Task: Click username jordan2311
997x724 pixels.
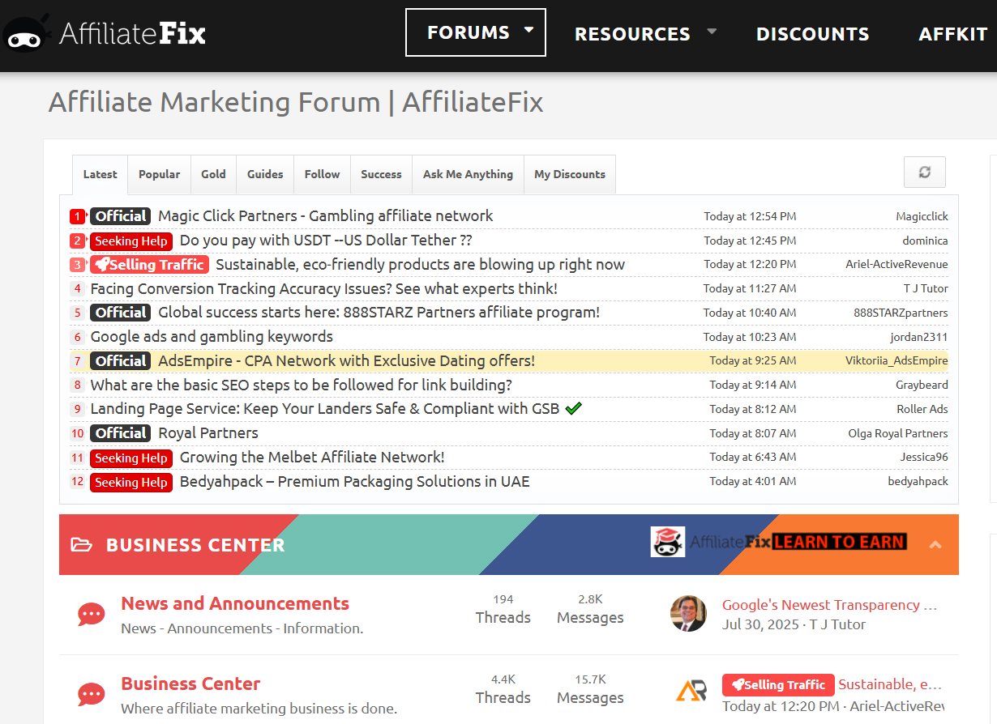Action: (918, 337)
